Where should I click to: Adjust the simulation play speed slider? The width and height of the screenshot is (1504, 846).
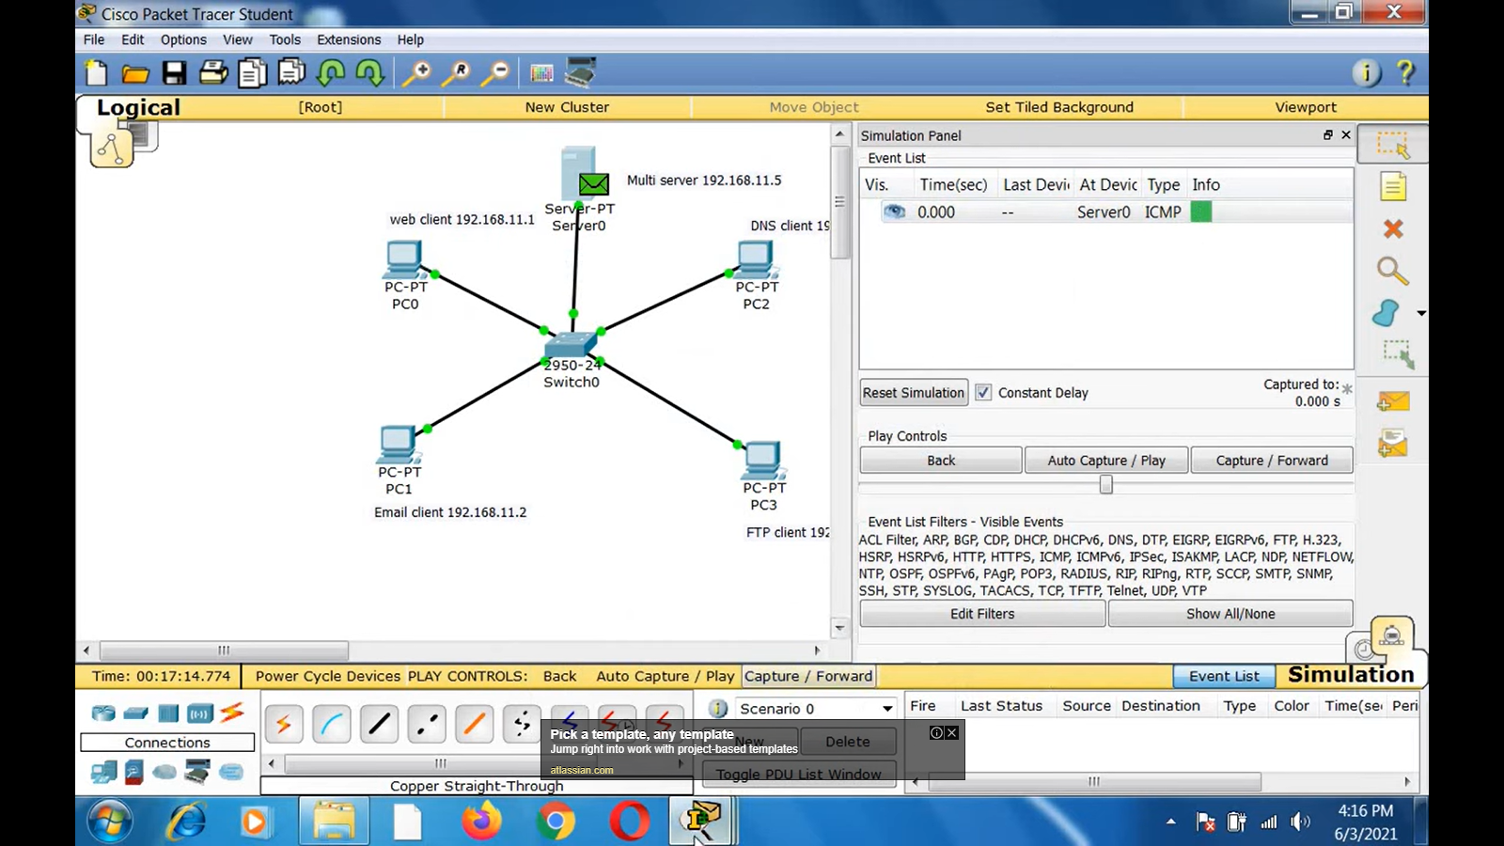[1105, 484]
